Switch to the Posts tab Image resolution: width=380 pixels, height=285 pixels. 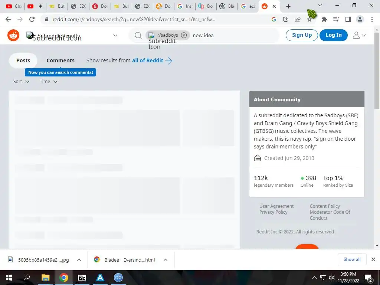(x=23, y=60)
